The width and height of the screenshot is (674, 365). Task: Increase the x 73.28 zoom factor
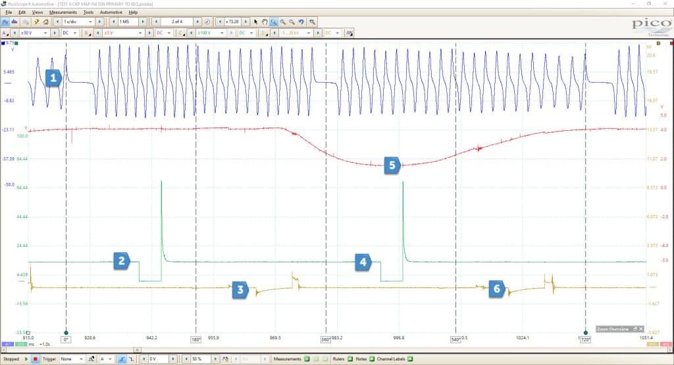[246, 22]
